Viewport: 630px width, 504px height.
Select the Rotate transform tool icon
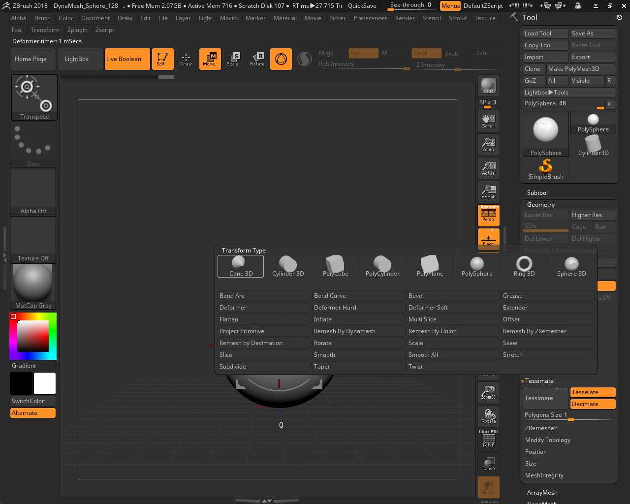[257, 59]
